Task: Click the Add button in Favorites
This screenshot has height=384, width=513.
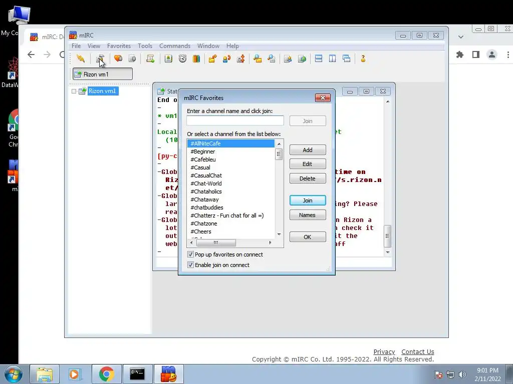Action: [308, 150]
